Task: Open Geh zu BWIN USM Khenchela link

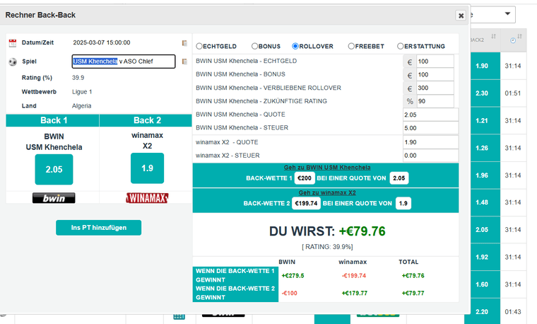Action: coord(327,168)
